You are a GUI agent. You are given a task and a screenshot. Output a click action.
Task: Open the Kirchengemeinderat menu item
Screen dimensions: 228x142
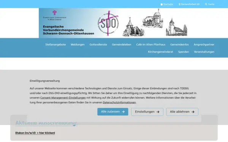pyautogui.click(x=160, y=52)
